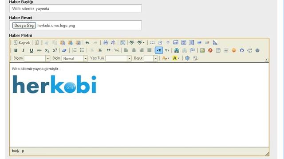Open the document templates icon
Screen dimensions: 284x159
coord(37,43)
